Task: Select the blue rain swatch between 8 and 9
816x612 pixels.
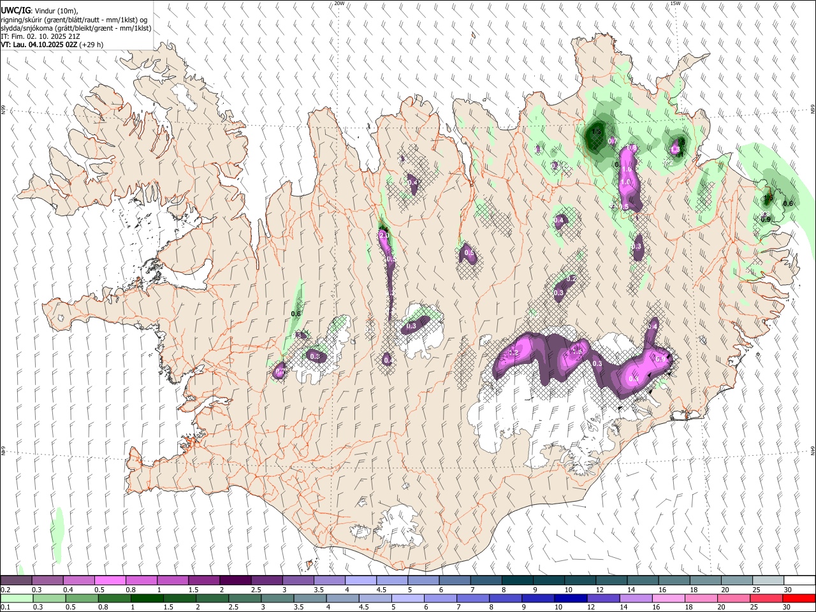Action: (x=505, y=599)
